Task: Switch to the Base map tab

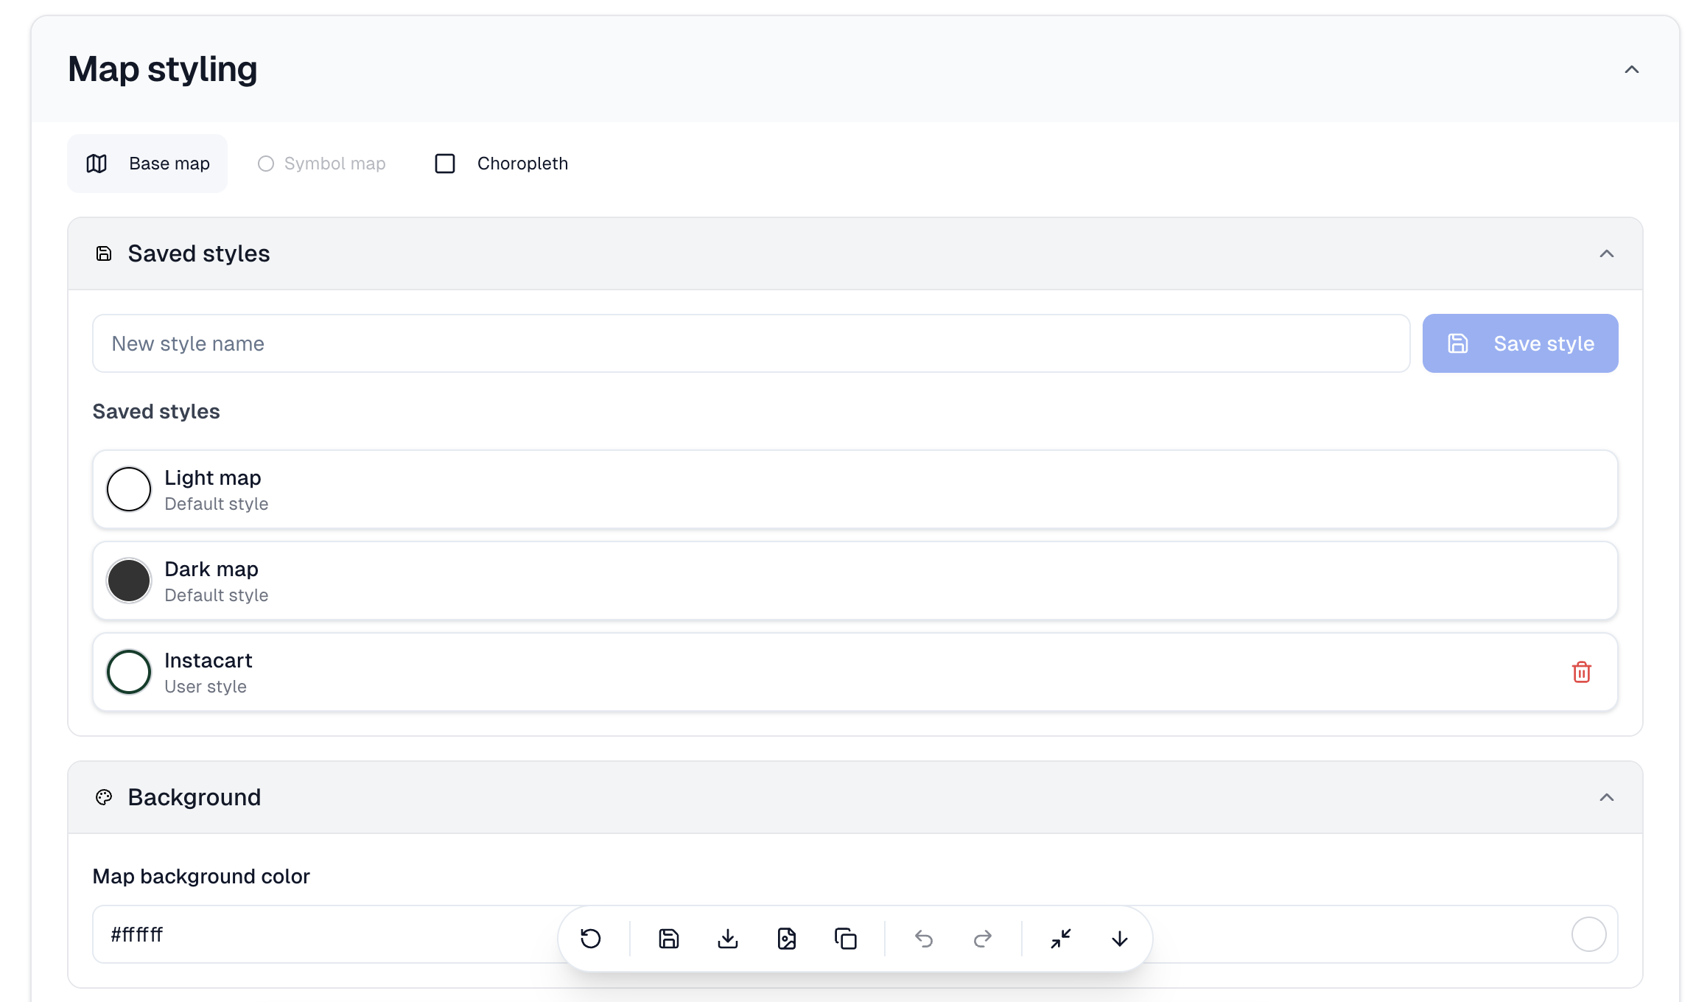Action: pos(147,164)
